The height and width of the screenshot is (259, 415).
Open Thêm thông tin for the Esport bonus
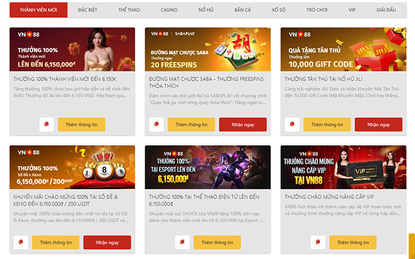[x=218, y=242]
